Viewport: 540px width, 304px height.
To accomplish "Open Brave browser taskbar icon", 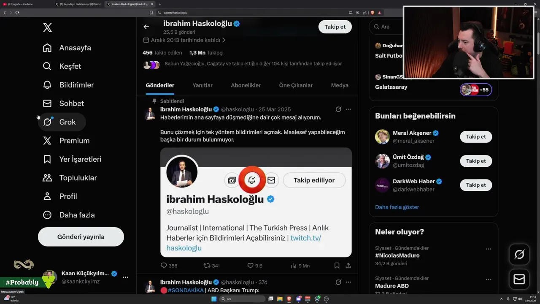I will coord(289,299).
